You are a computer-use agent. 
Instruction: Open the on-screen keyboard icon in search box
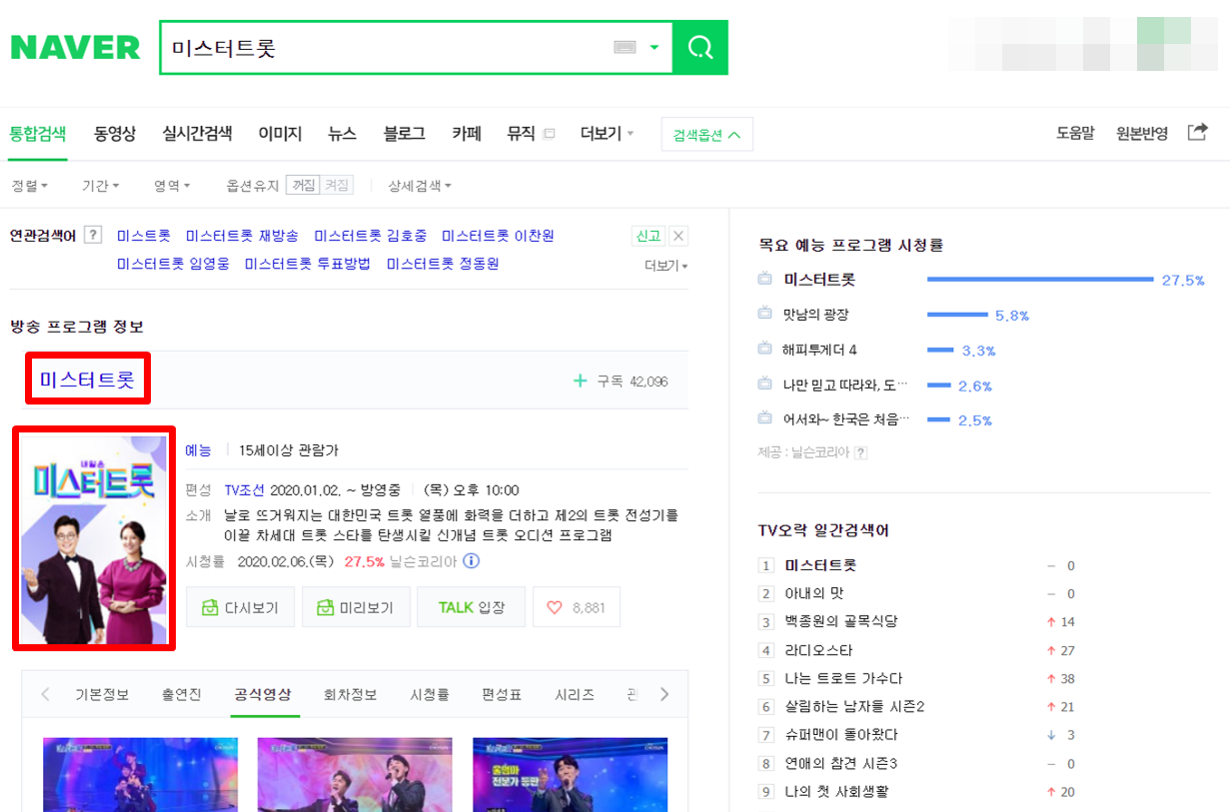point(625,47)
